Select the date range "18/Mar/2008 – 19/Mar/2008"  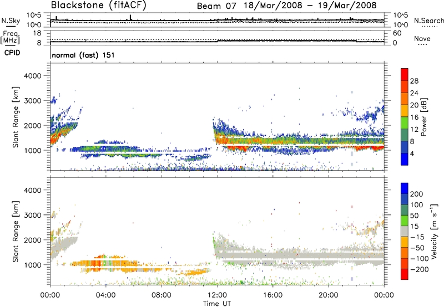click(310, 6)
